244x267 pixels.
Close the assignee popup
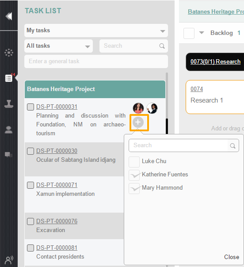[x=232, y=257]
